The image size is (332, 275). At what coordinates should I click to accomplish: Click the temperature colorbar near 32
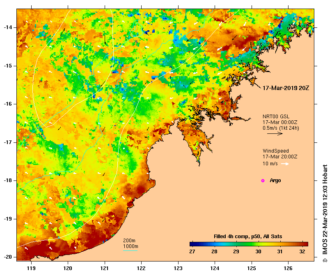[x=302, y=244]
